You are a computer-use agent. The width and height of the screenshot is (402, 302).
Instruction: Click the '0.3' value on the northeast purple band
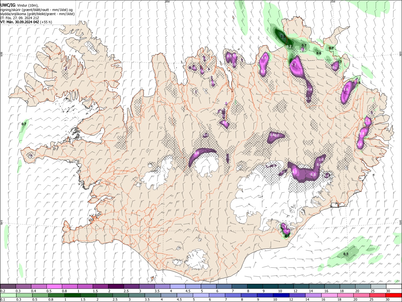[x=308, y=98]
